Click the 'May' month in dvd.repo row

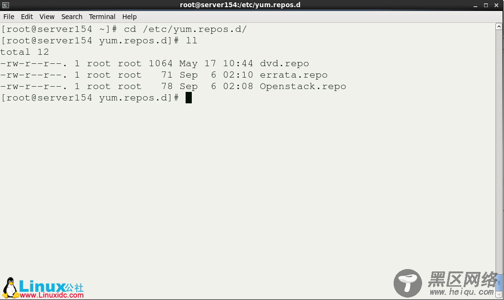pos(188,64)
